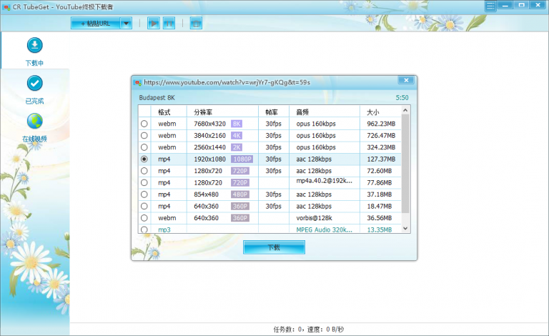This screenshot has width=549, height=336.
Task: Click the pause download toolbar icon
Action: tap(169, 24)
